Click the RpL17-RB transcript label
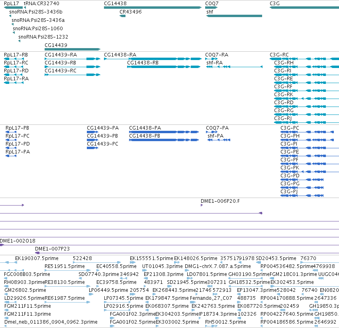Viewport: 339px width, 328px height. click(16, 55)
